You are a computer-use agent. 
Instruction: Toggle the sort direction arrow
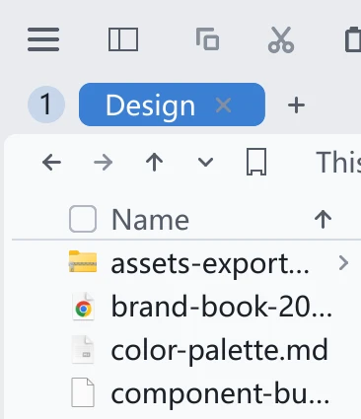(323, 219)
